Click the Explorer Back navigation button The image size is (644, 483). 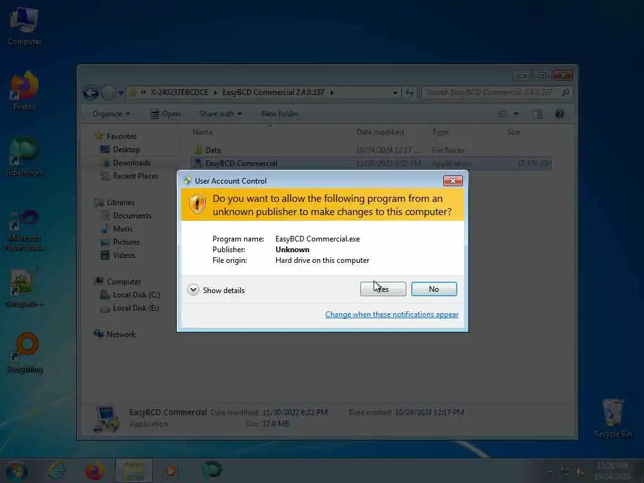[x=91, y=93]
